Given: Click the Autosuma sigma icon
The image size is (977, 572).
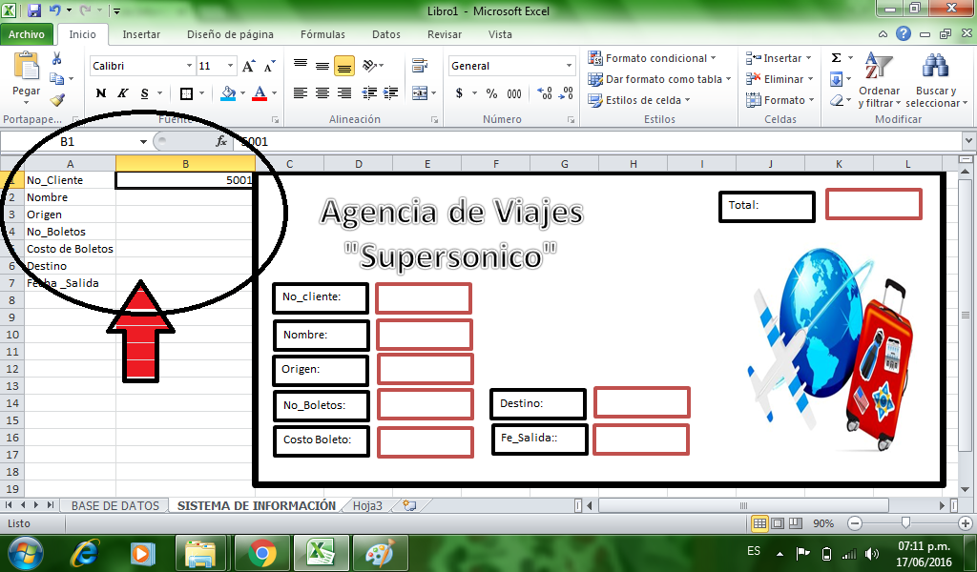Looking at the screenshot, I should 837,57.
